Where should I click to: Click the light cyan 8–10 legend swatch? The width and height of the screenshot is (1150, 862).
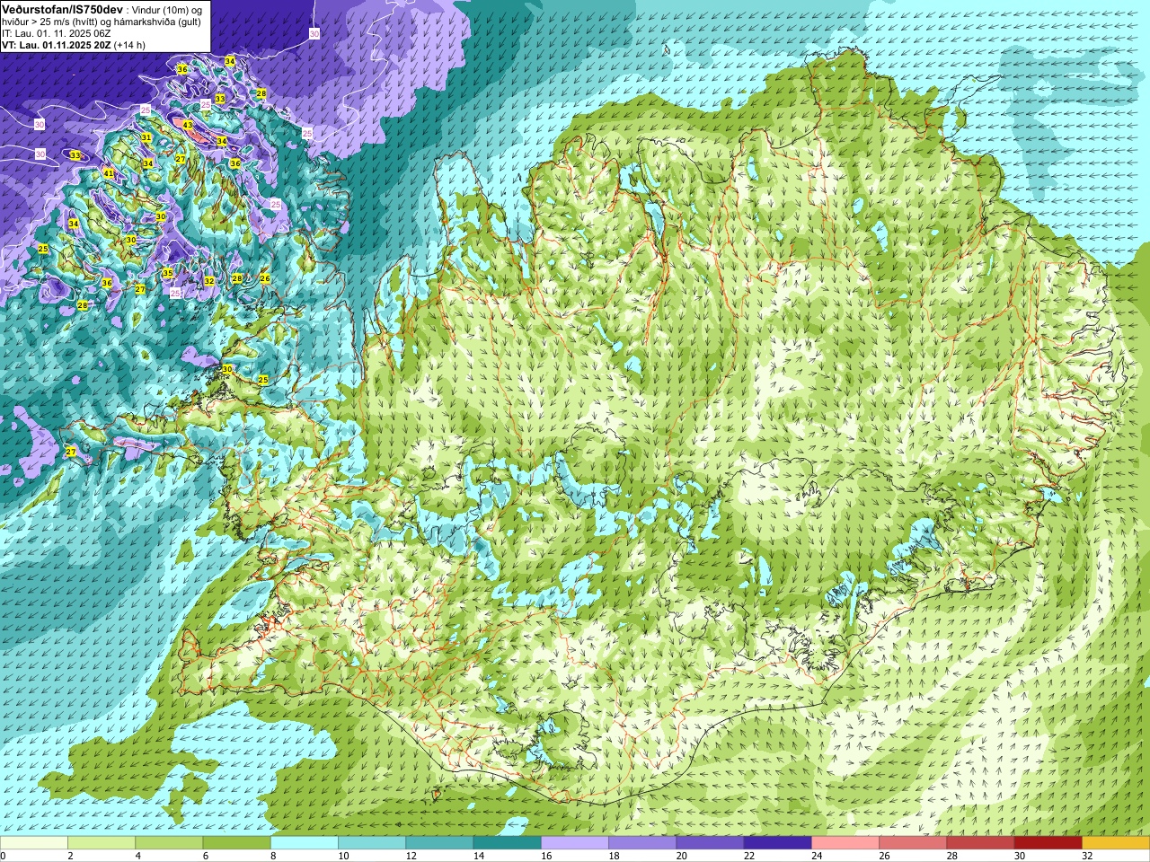305,843
